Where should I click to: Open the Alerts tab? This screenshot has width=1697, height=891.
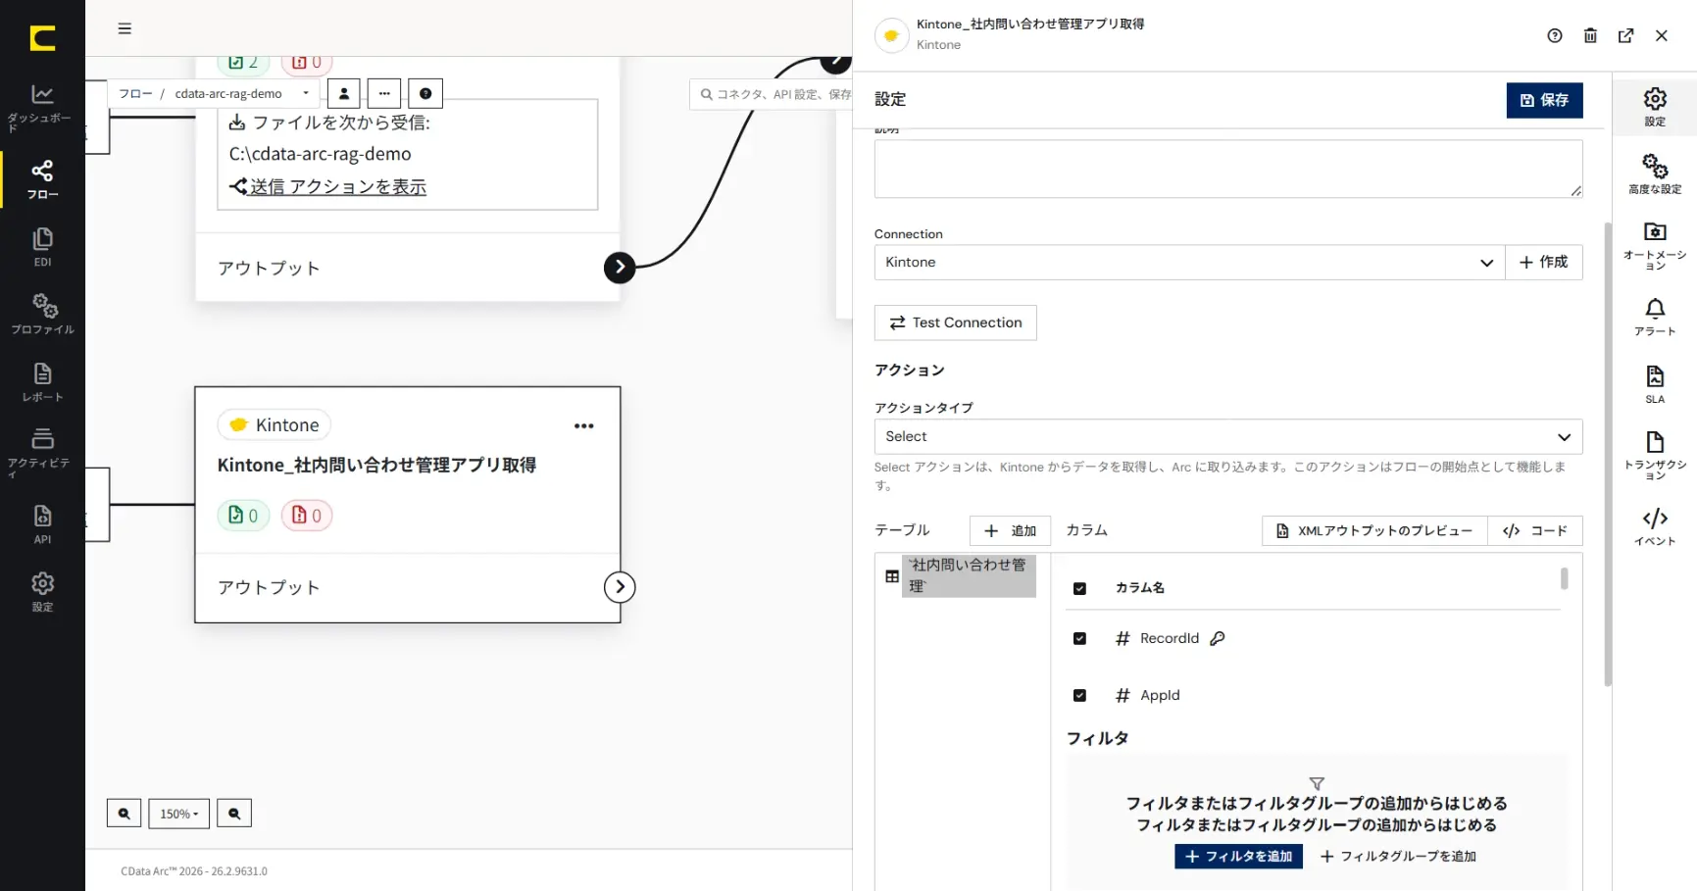click(x=1655, y=317)
